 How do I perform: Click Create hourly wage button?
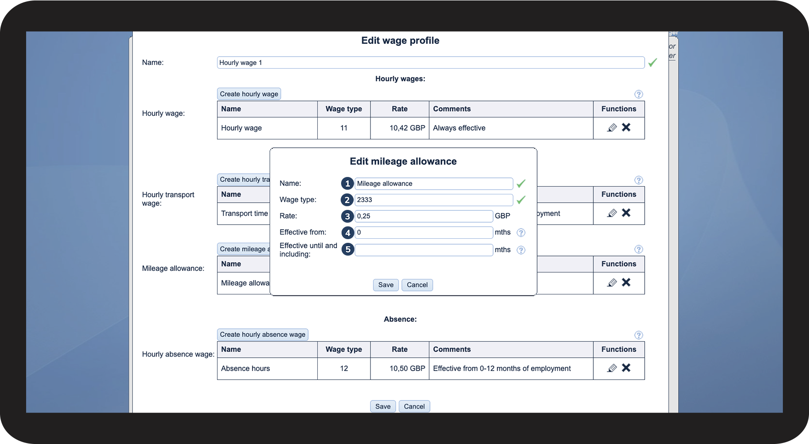249,94
